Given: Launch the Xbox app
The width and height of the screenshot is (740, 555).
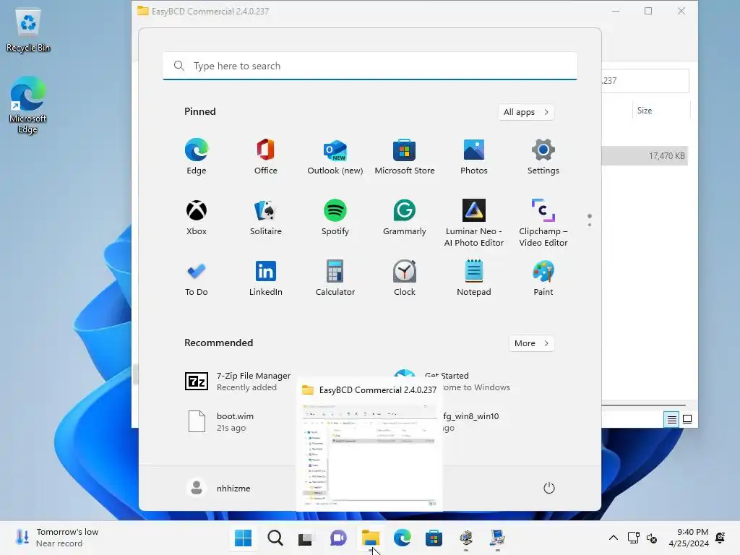Looking at the screenshot, I should click(197, 217).
